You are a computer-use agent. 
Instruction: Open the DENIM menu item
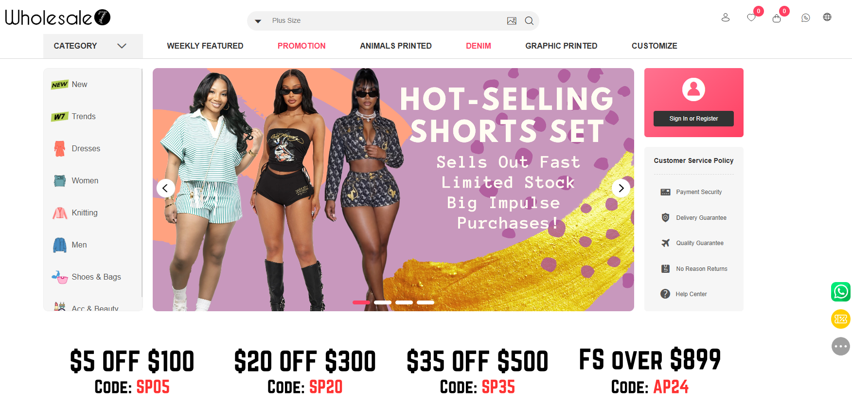(x=479, y=46)
